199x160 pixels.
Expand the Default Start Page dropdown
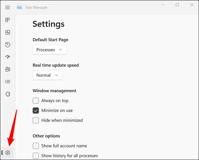coord(49,50)
